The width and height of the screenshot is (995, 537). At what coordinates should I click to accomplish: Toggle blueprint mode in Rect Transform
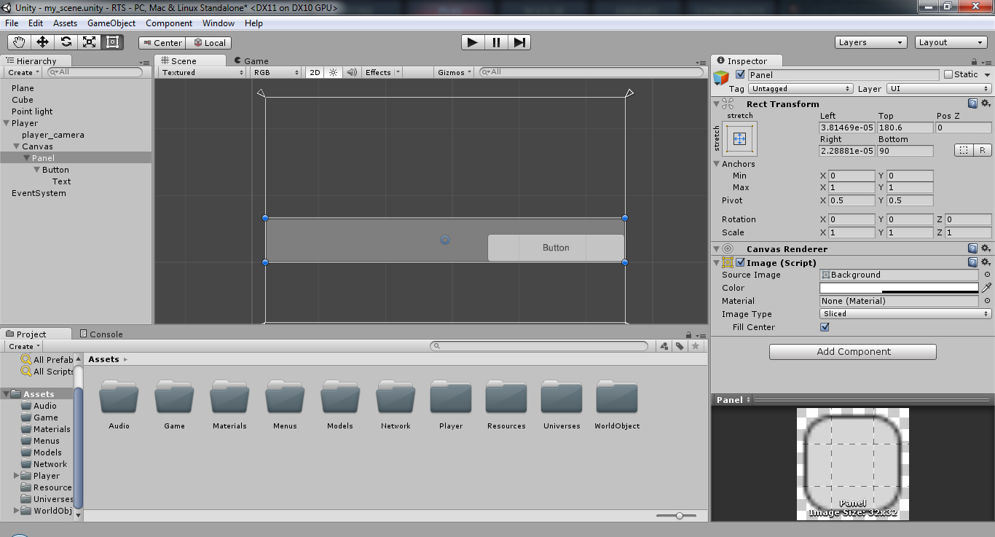pos(963,150)
